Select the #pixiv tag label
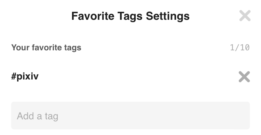Screen dimensions: 261x135 pyautogui.click(x=25, y=76)
